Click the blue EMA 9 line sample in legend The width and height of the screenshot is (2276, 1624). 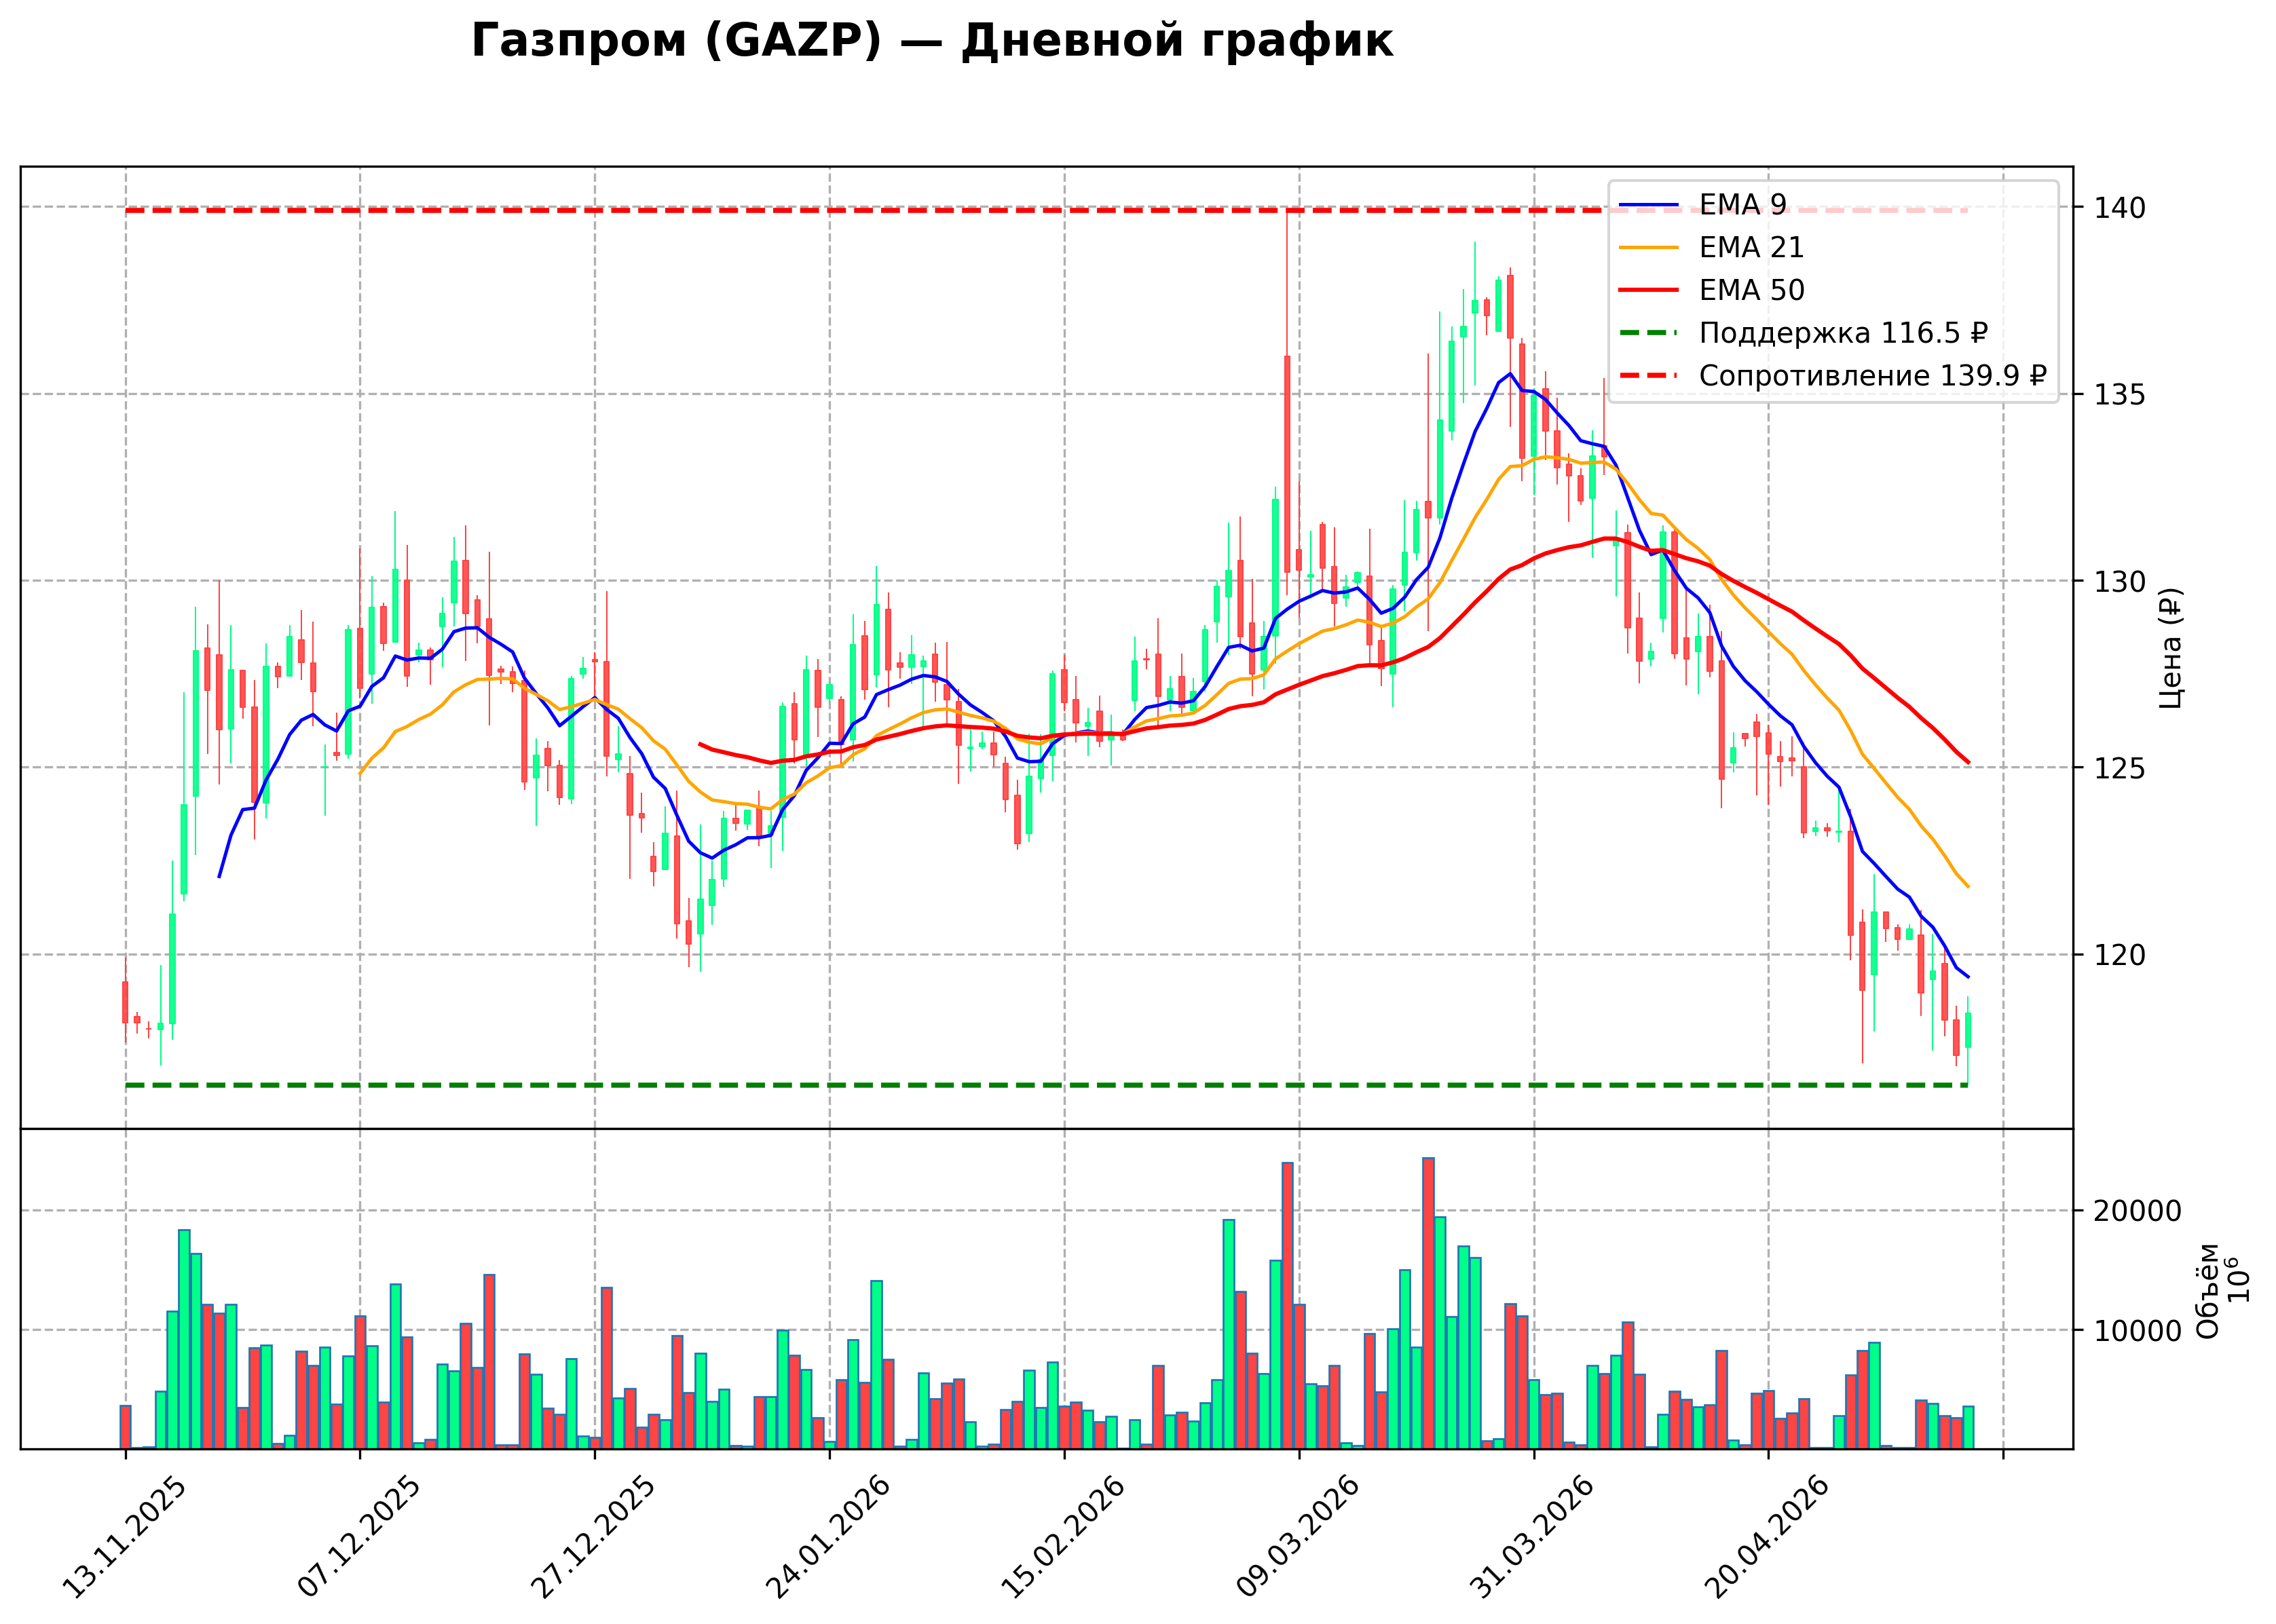click(1648, 205)
